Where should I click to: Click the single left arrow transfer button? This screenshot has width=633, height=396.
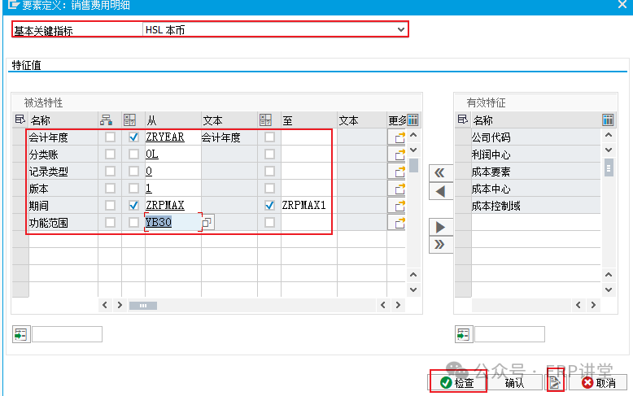[x=440, y=191]
